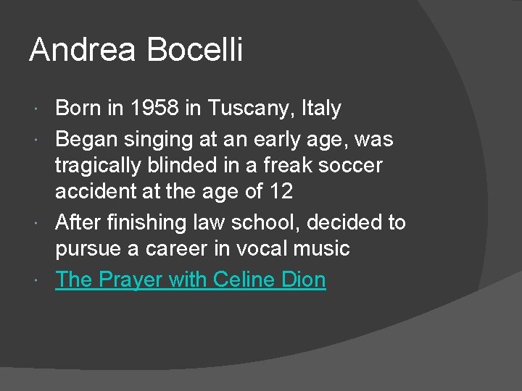Select the Andrea Bocelli slide title
This screenshot has height=391, width=522.
pyautogui.click(x=136, y=50)
